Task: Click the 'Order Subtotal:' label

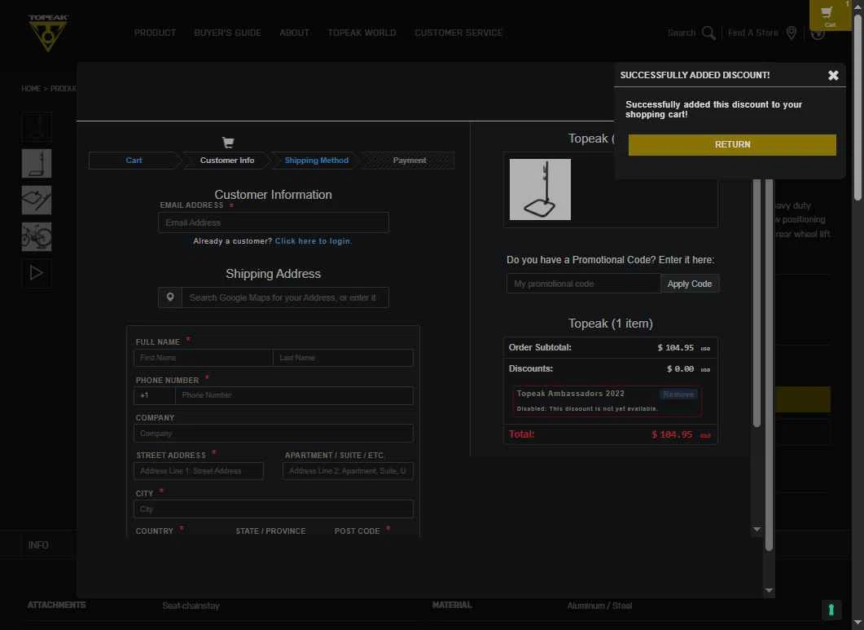Action: [540, 347]
